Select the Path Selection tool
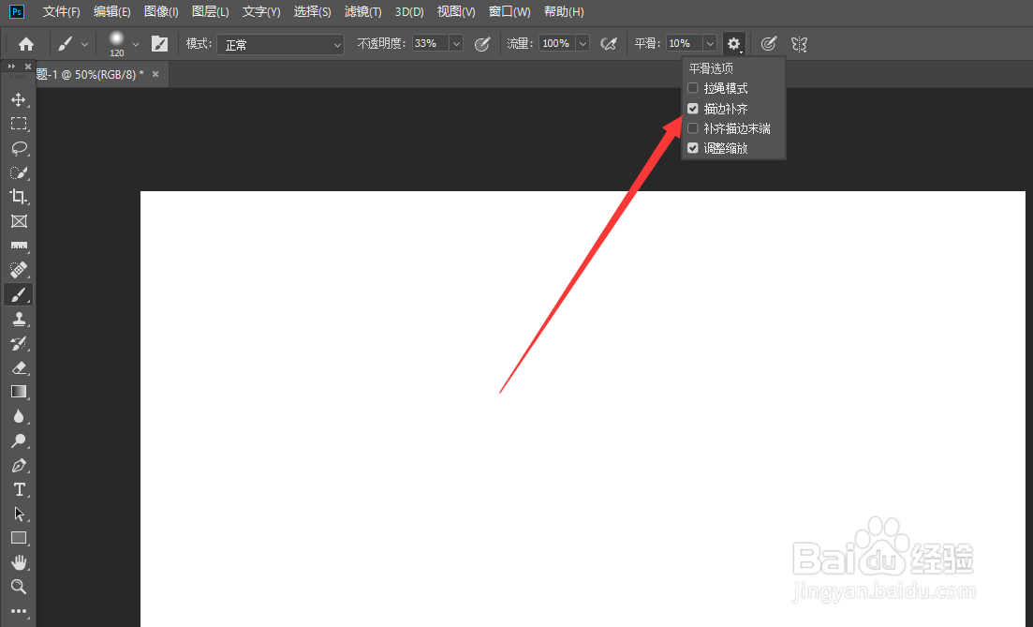 point(19,514)
